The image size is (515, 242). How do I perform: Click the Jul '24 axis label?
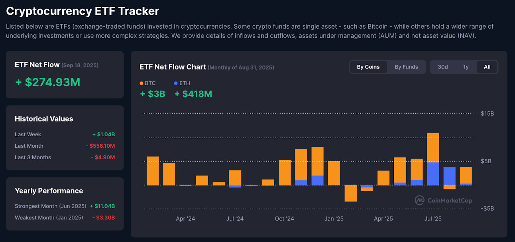pyautogui.click(x=235, y=219)
